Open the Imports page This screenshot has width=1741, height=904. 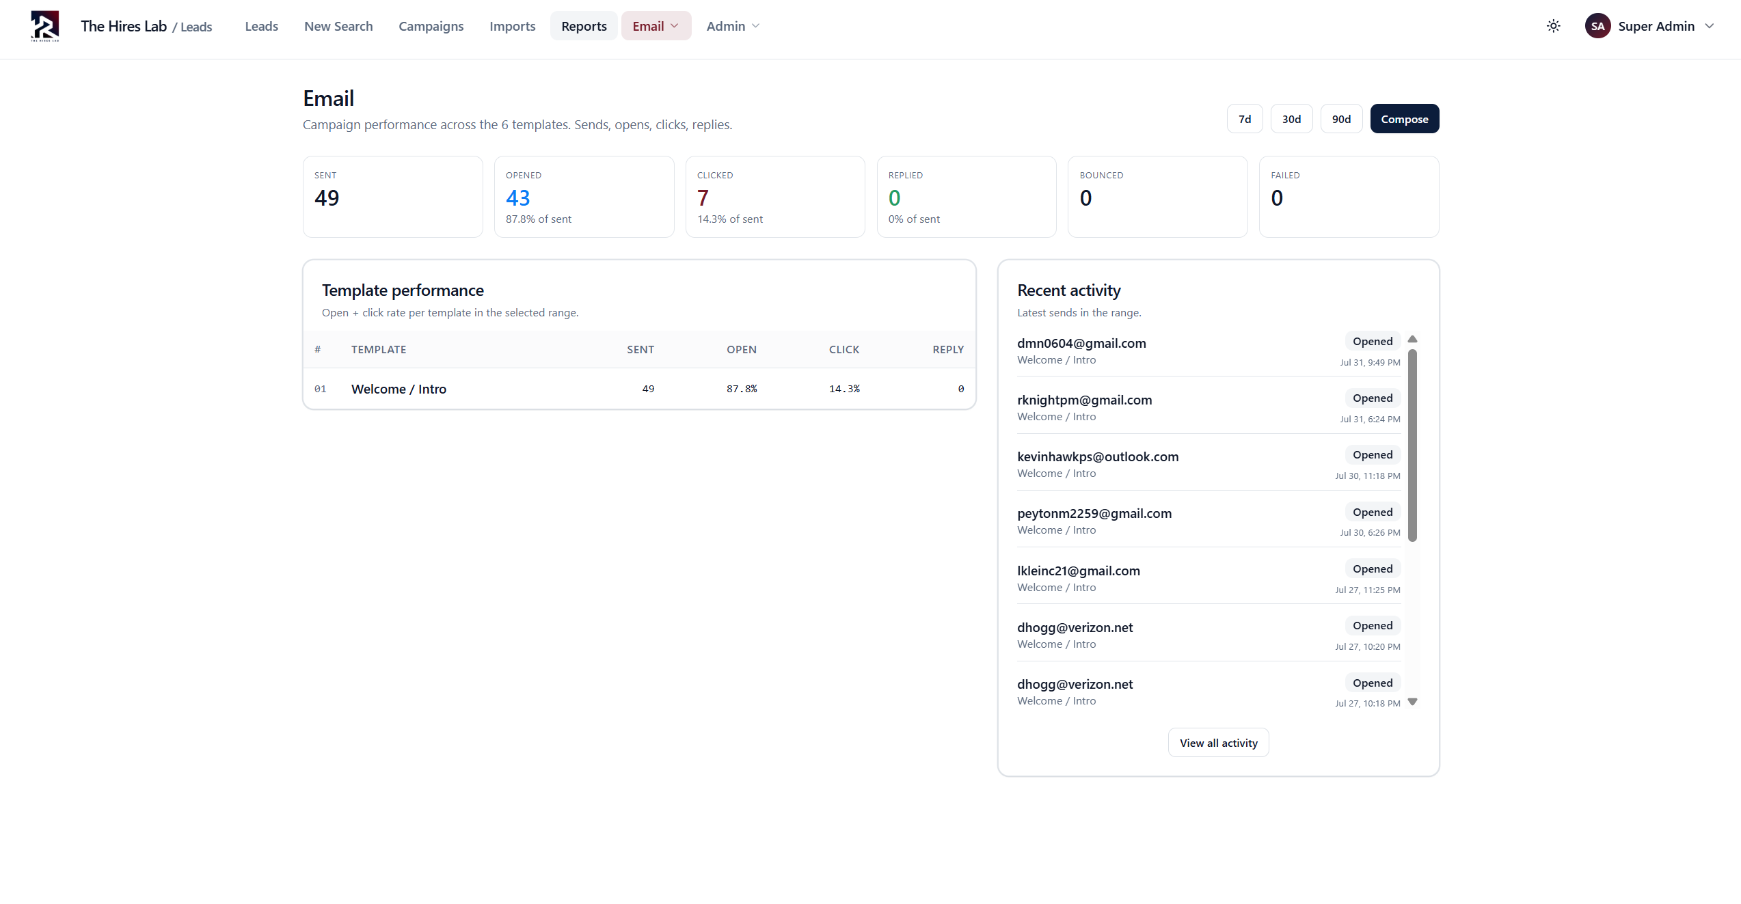[x=512, y=26]
